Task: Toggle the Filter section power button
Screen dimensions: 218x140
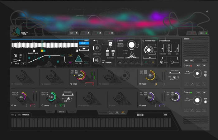Action: tap(118, 40)
